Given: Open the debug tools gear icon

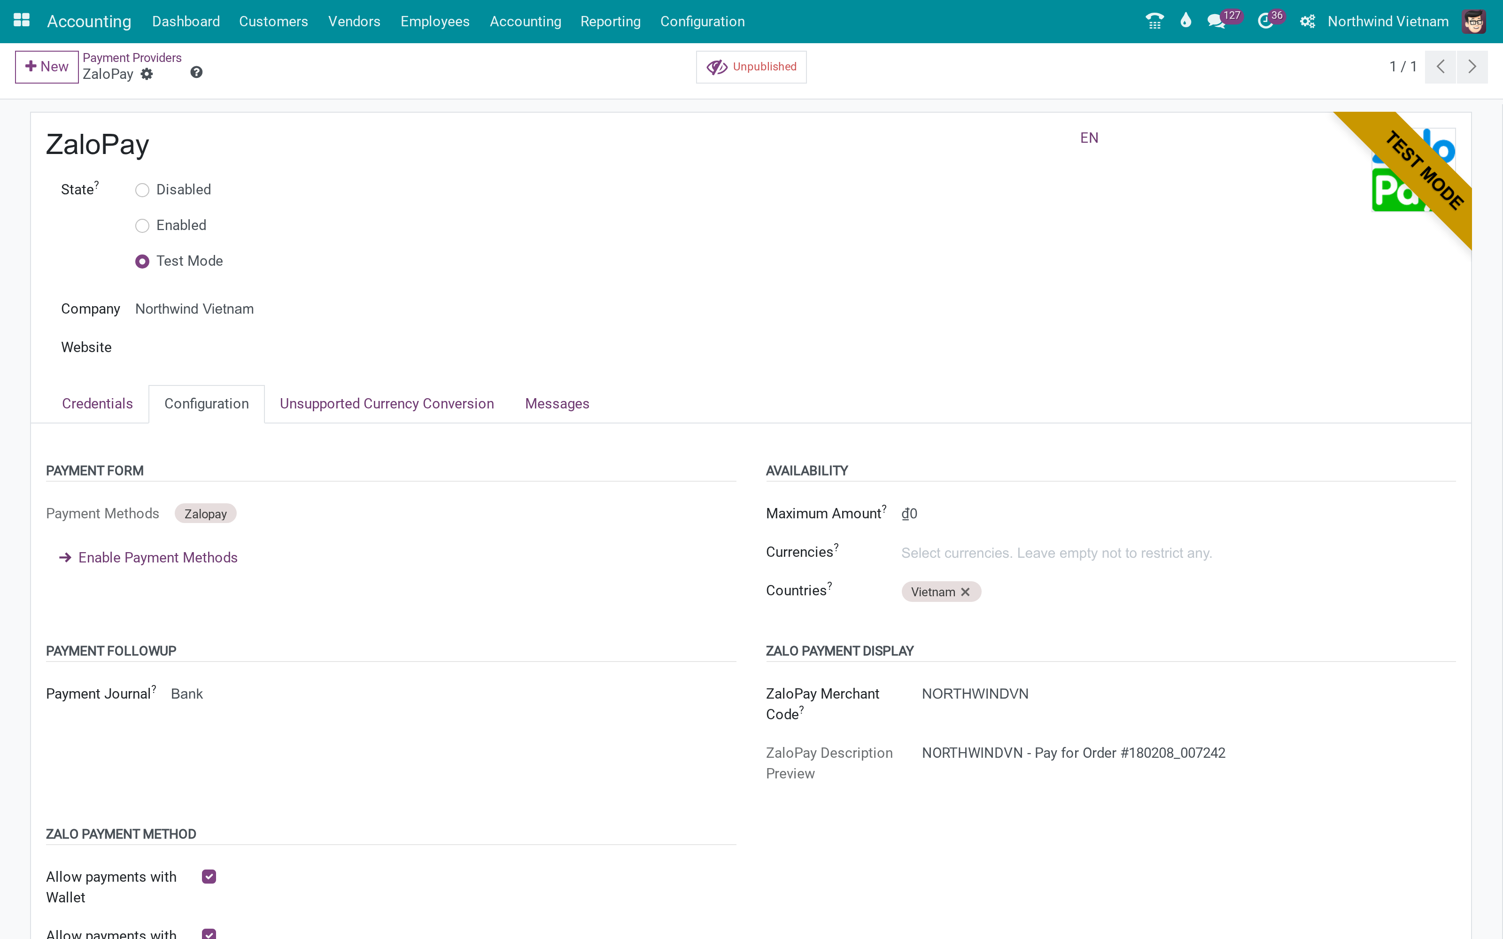Looking at the screenshot, I should [1307, 21].
